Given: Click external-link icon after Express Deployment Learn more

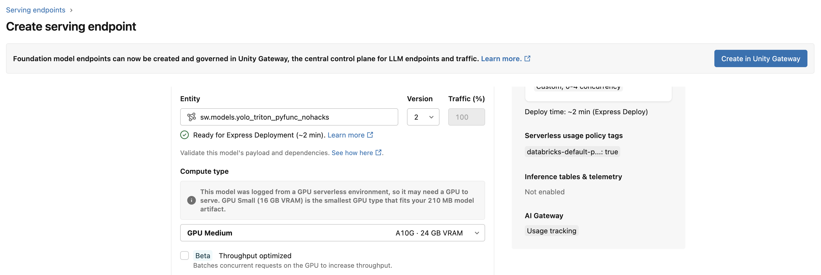Looking at the screenshot, I should [x=370, y=135].
